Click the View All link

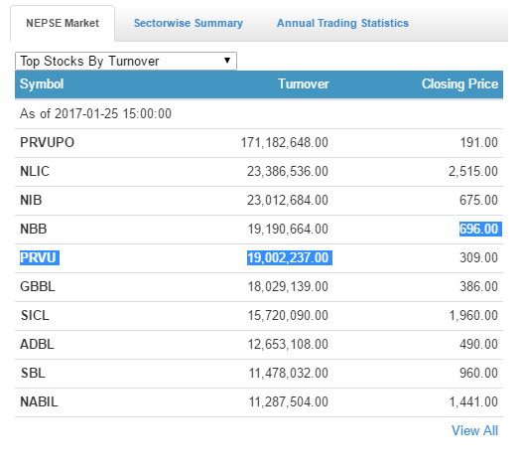click(x=474, y=430)
